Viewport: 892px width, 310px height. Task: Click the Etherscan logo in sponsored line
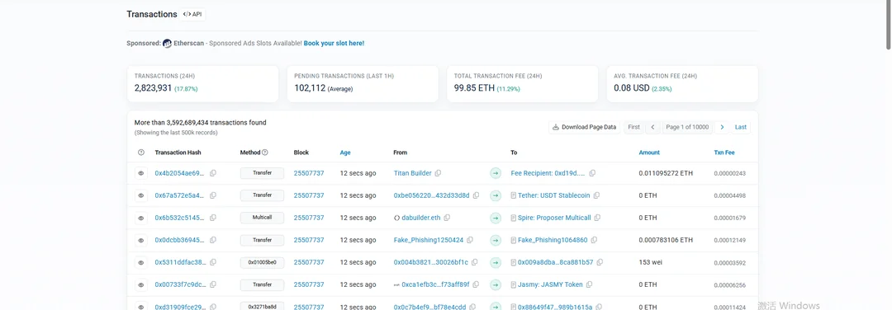[x=167, y=43]
